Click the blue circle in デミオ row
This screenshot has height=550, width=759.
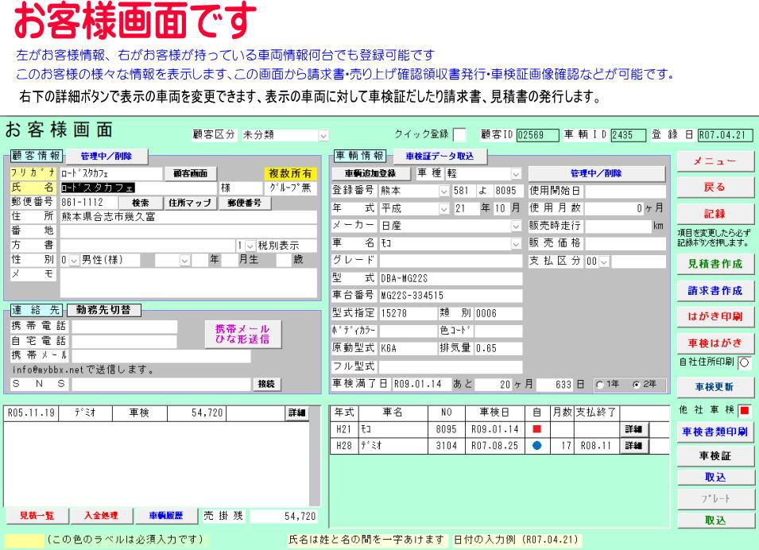point(536,446)
